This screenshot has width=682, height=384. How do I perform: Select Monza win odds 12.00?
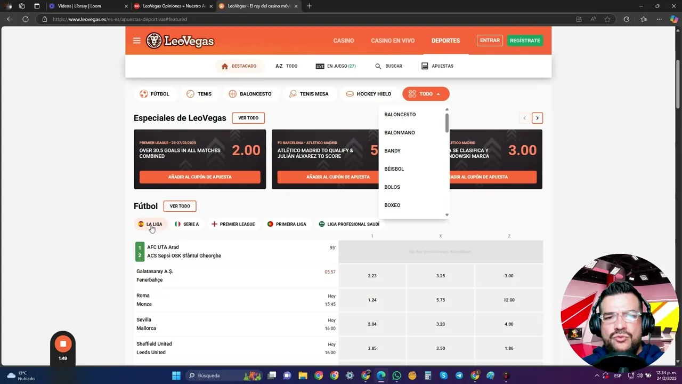click(x=509, y=300)
